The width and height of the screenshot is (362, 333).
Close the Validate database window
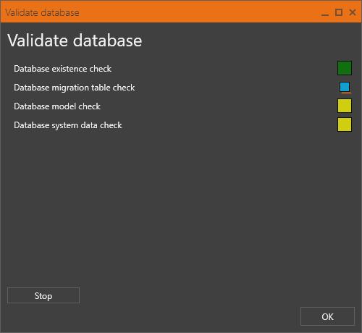coord(353,12)
